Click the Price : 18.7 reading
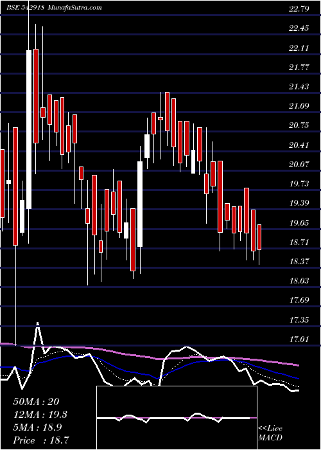The width and height of the screenshot is (321, 450). coord(40,440)
